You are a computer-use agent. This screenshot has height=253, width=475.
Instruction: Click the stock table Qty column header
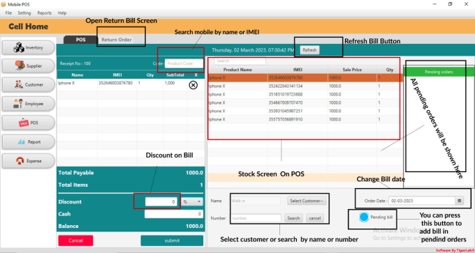389,70
